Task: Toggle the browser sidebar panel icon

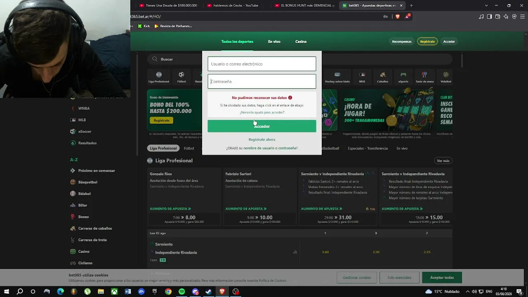Action: coord(490,16)
